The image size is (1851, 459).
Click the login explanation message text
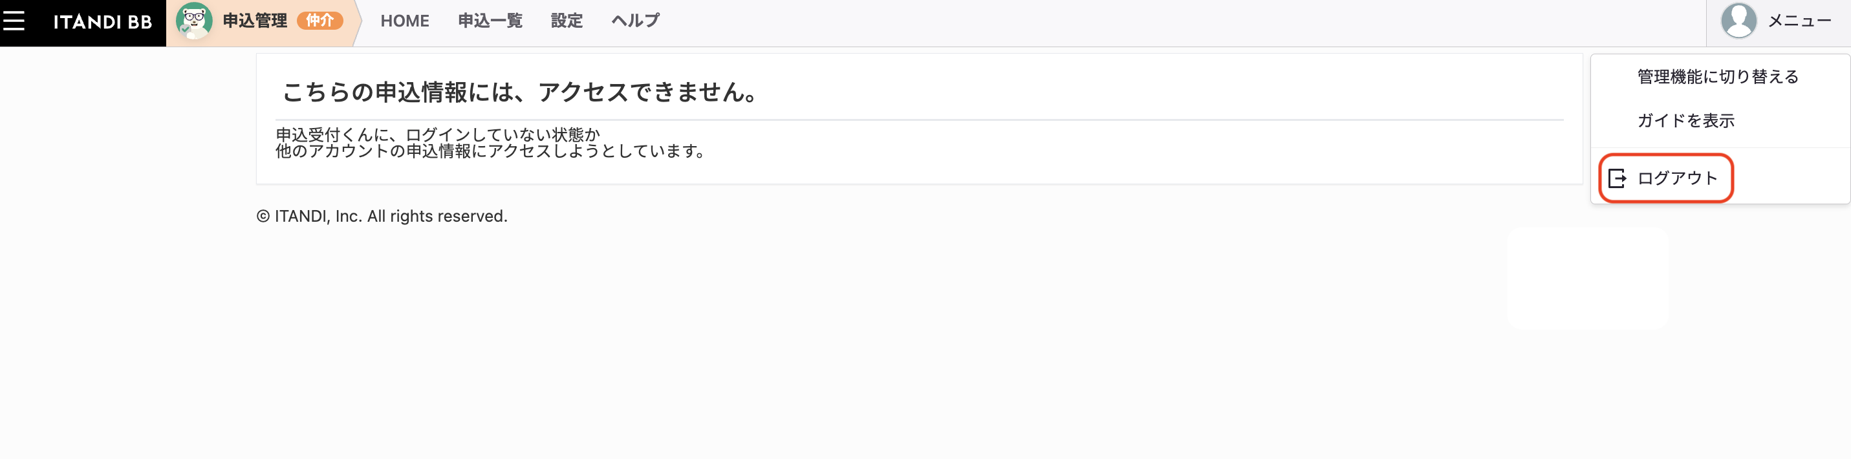492,143
